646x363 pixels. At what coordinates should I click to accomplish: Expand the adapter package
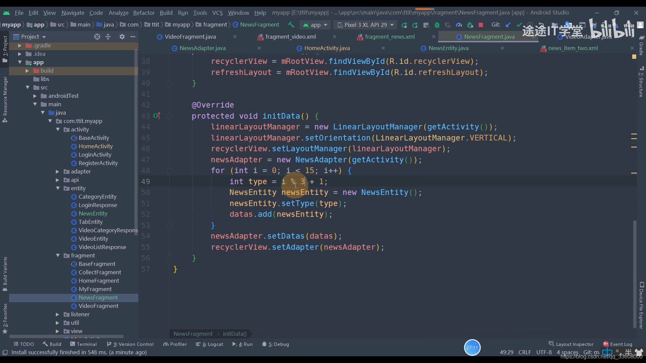58,171
